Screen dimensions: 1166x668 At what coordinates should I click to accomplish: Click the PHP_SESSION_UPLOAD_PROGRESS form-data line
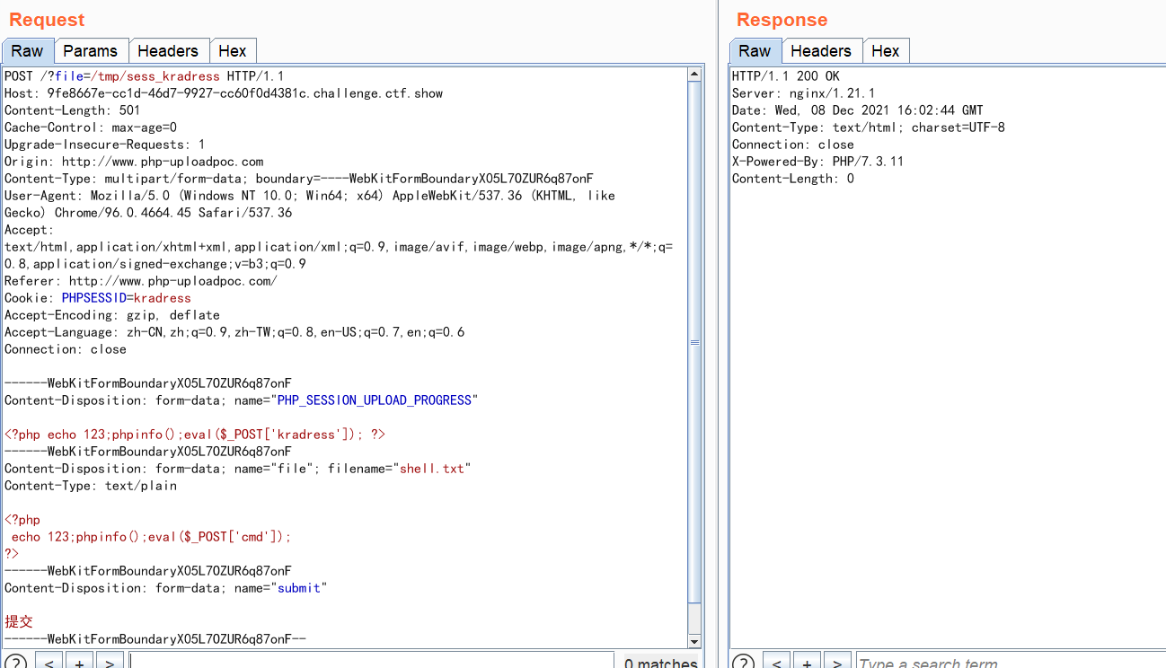point(242,400)
